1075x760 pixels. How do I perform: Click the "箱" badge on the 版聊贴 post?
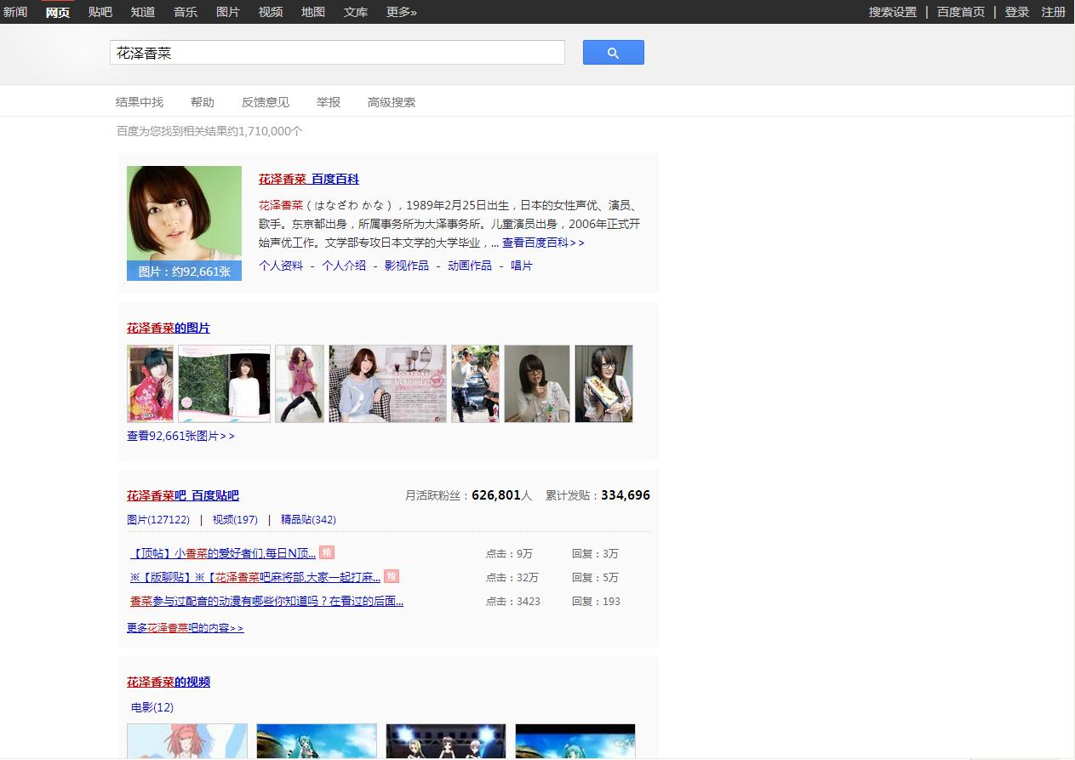point(391,576)
